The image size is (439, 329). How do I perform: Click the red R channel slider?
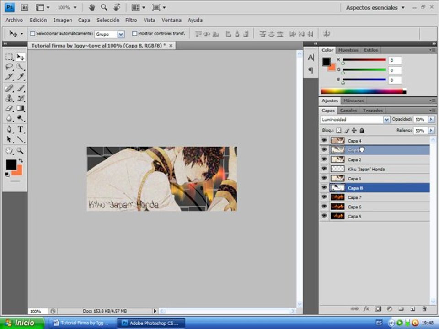click(364, 60)
